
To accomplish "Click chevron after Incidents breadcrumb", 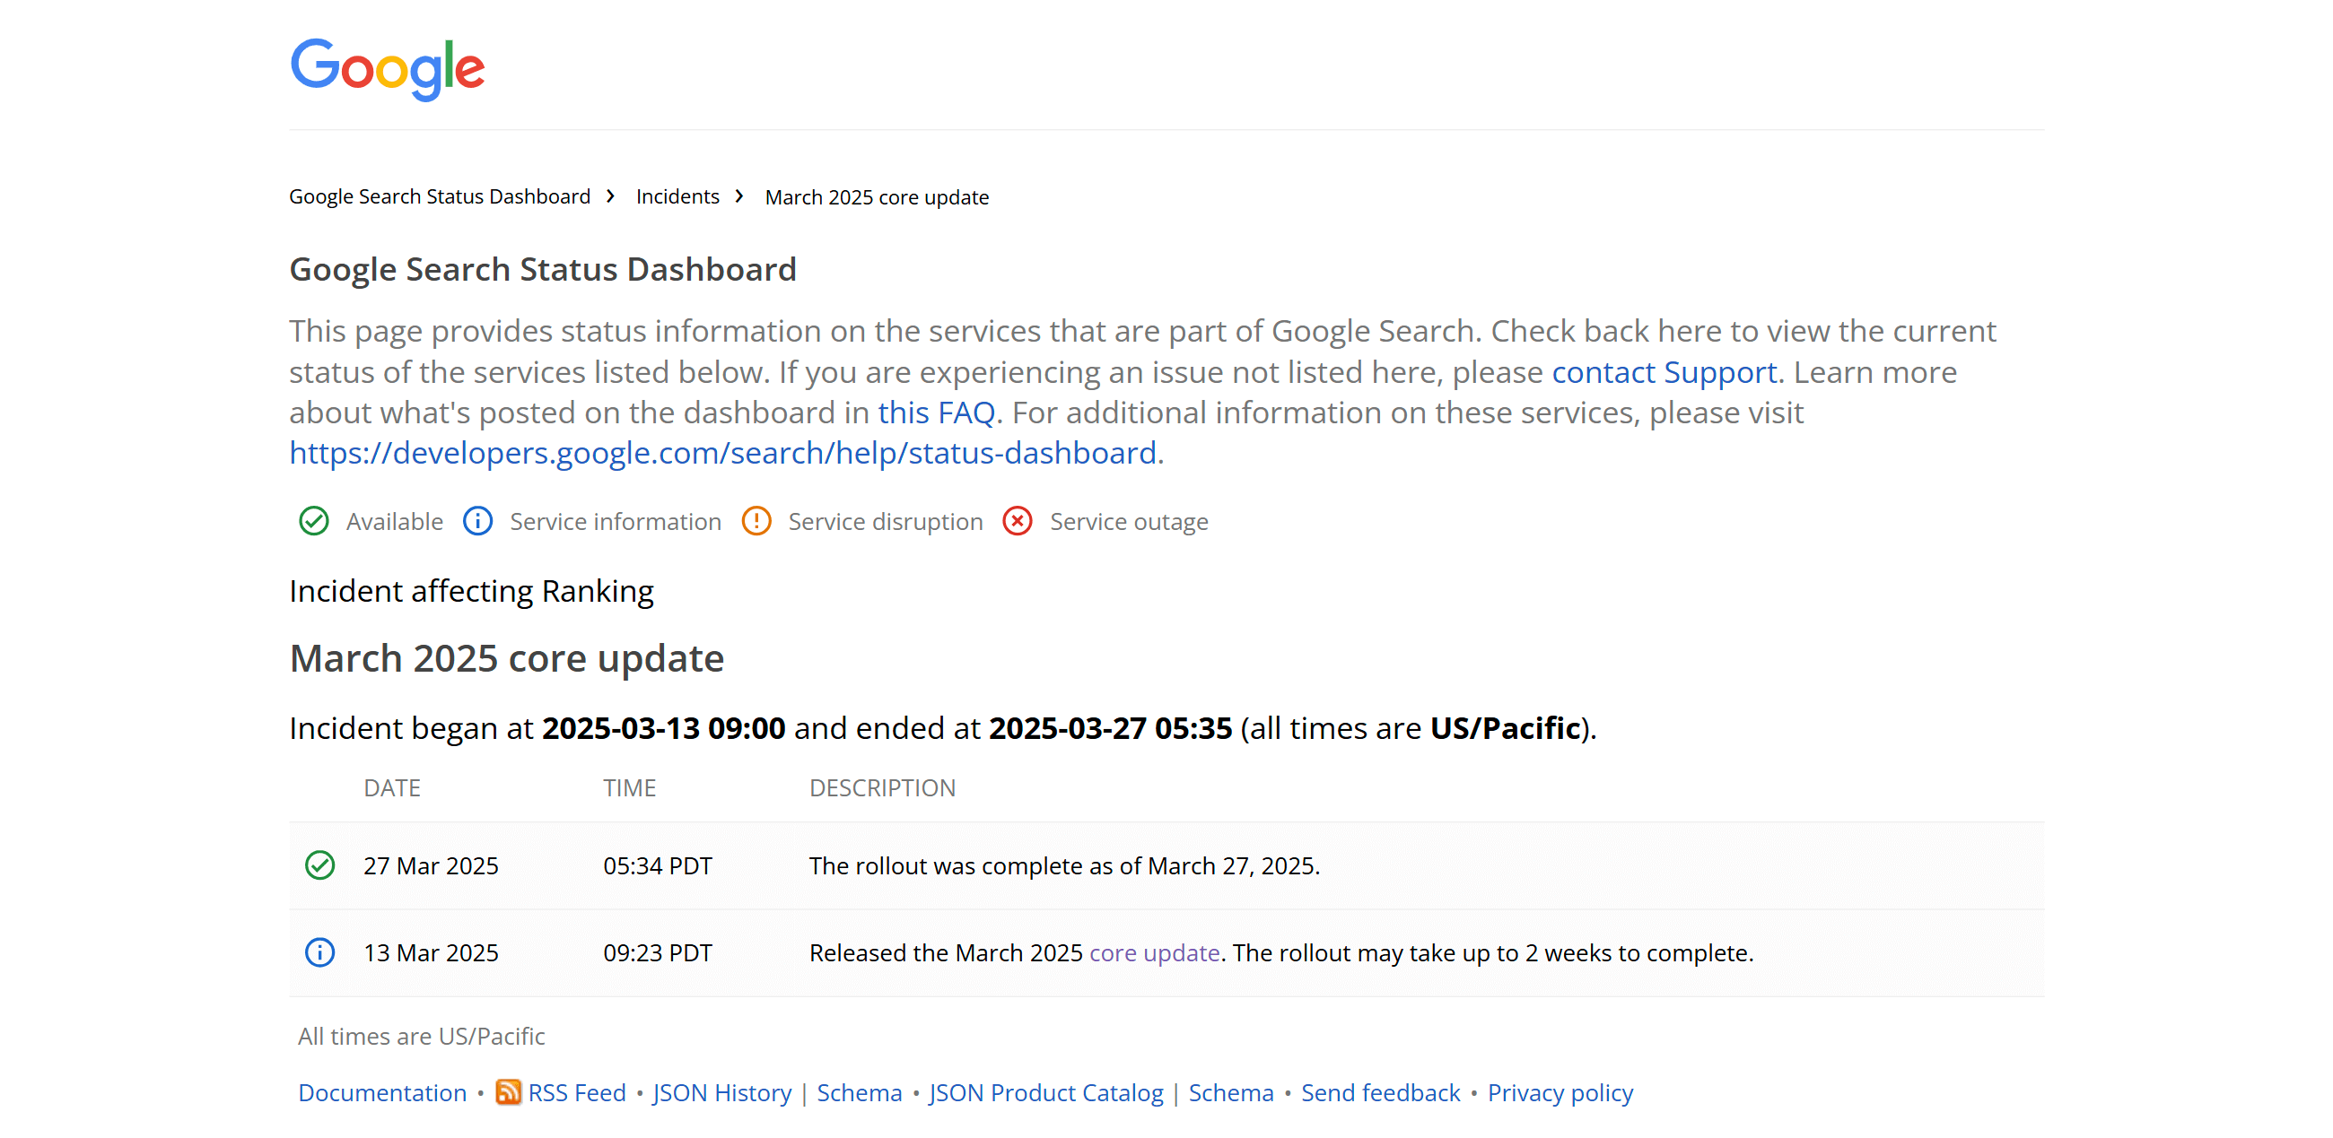I will click(740, 195).
